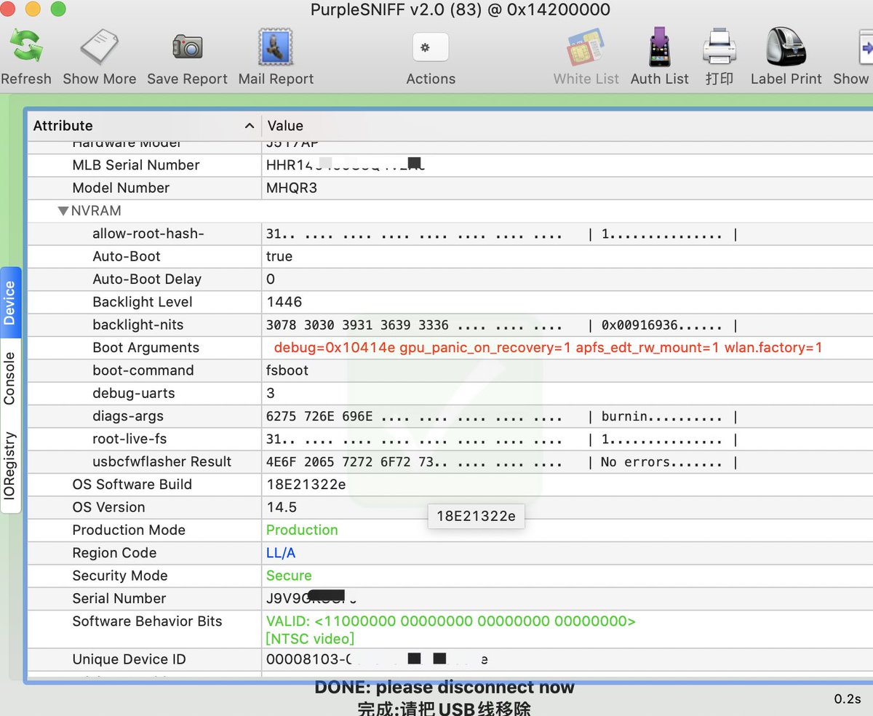This screenshot has height=716, width=873.
Task: Select the OS Version 14.5 value
Action: tap(282, 507)
